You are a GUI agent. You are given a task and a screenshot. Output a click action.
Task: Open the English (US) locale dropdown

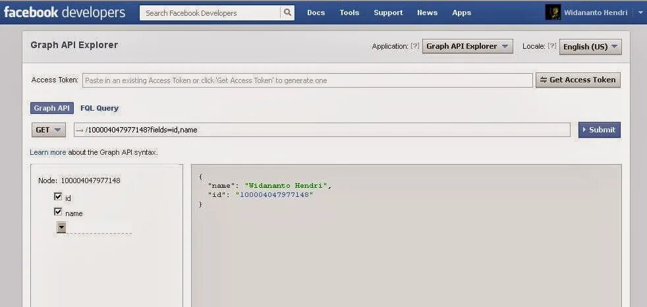coord(590,47)
